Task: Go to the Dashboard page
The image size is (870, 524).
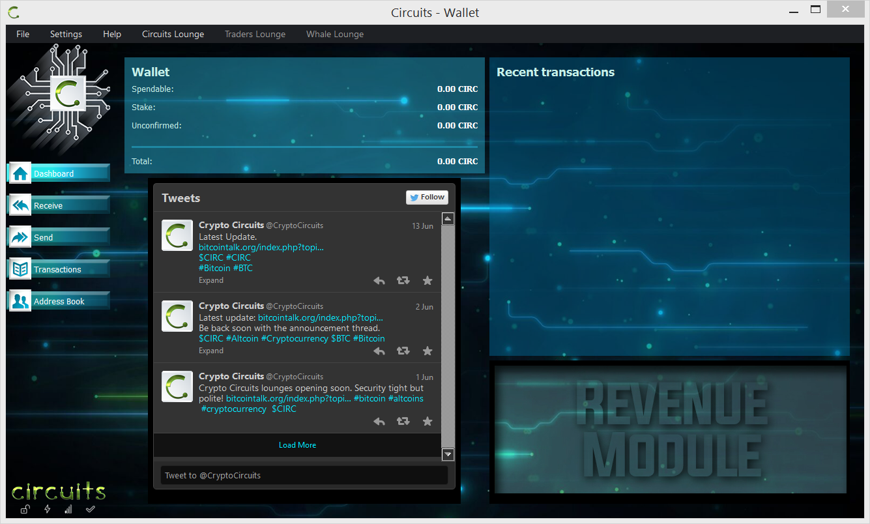Action: click(x=59, y=173)
